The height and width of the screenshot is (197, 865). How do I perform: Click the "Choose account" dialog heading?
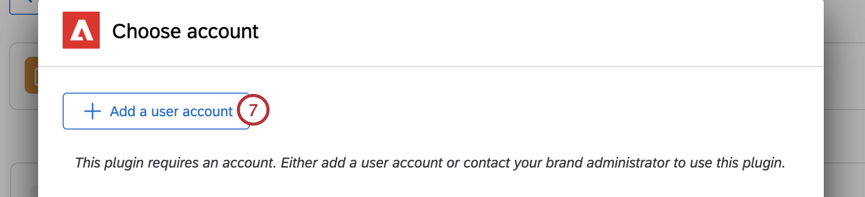[185, 31]
